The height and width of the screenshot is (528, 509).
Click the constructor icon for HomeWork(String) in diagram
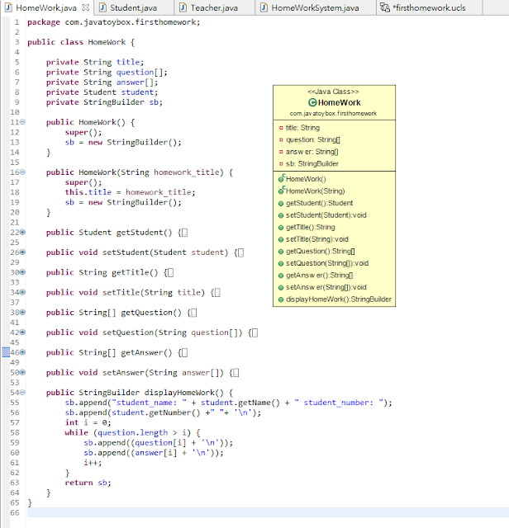pos(281,191)
